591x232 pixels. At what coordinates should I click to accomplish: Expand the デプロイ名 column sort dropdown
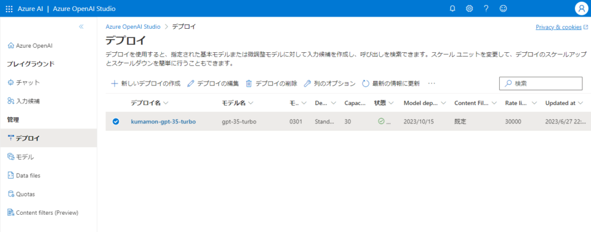click(x=166, y=103)
